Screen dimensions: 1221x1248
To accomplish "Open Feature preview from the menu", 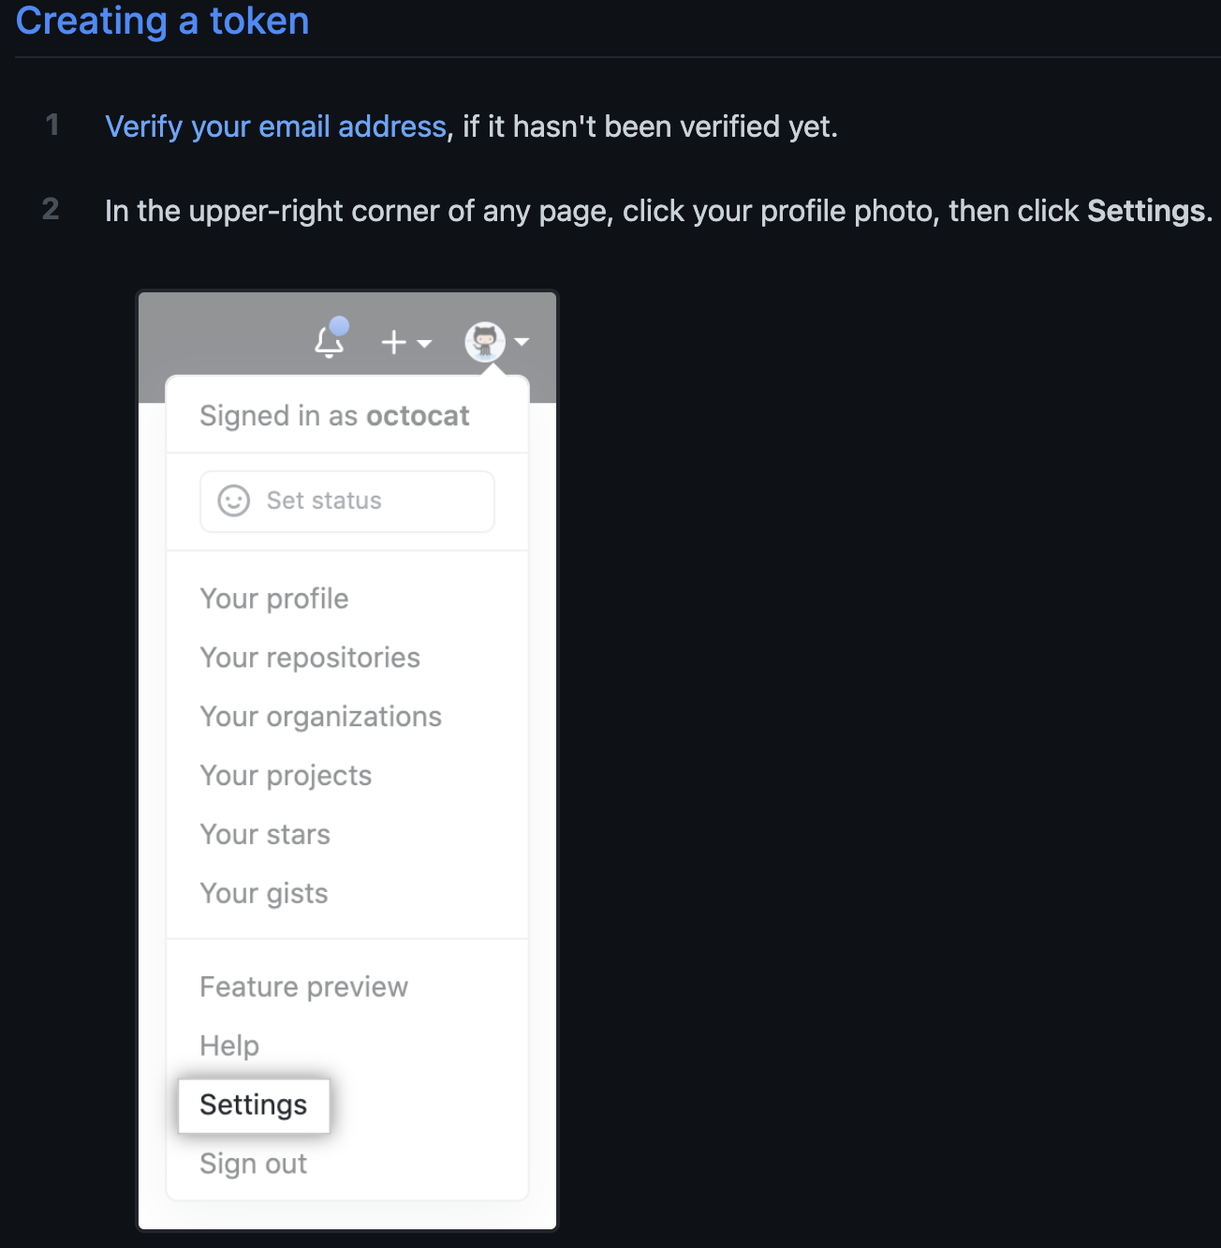I will coord(302,987).
